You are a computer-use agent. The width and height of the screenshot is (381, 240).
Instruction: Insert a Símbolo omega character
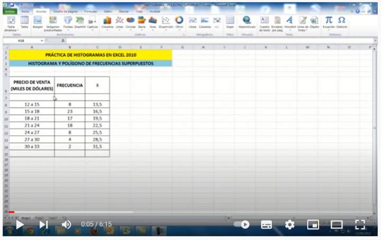click(x=341, y=21)
